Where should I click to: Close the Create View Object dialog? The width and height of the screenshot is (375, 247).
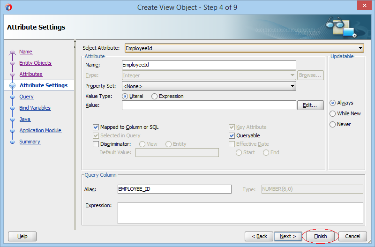point(364,5)
